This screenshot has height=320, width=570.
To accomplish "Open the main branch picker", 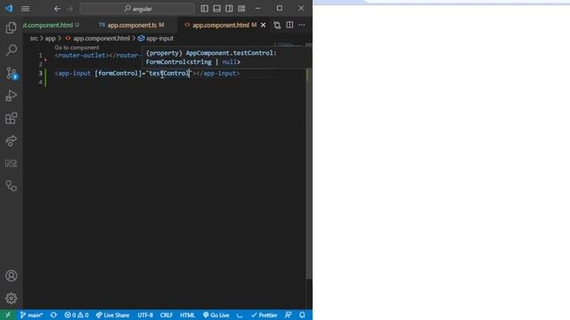I will pos(32,315).
